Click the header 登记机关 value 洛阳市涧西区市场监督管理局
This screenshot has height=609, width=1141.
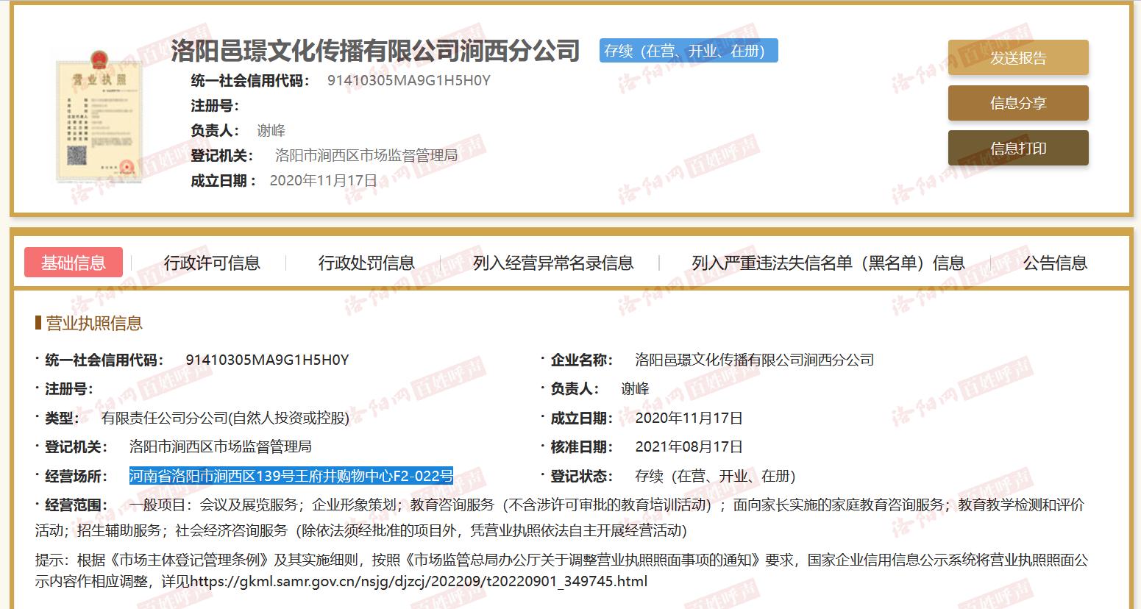pyautogui.click(x=366, y=155)
